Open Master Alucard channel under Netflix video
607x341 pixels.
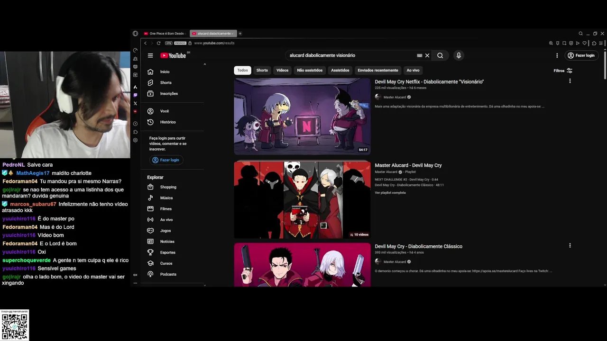(x=395, y=97)
